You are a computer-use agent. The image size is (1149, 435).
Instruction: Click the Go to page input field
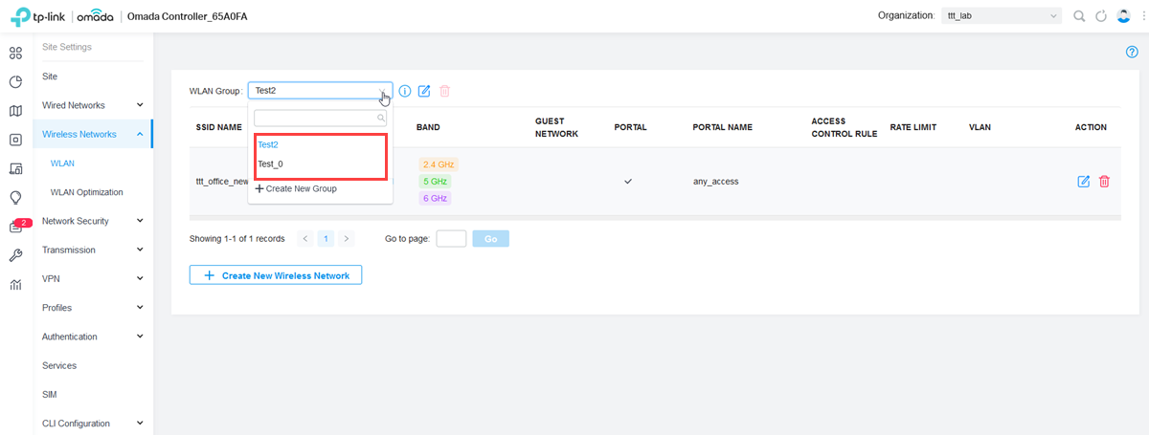tap(451, 238)
